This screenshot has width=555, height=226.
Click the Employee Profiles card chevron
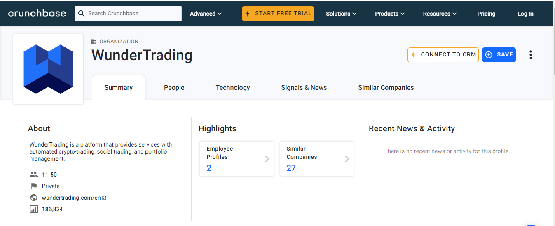click(x=267, y=159)
